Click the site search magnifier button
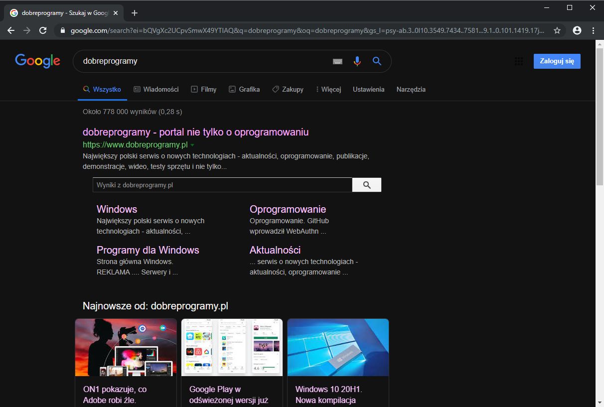Screen dimensions: 604x407 pyautogui.click(x=367, y=185)
